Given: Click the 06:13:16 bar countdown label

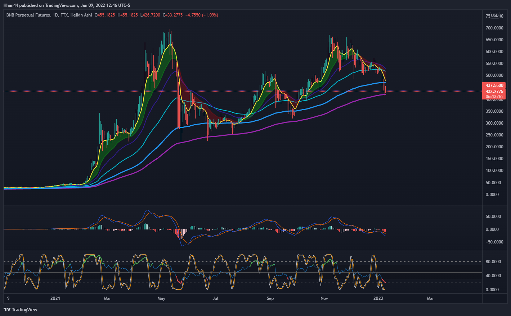Looking at the screenshot, I should click(x=494, y=97).
